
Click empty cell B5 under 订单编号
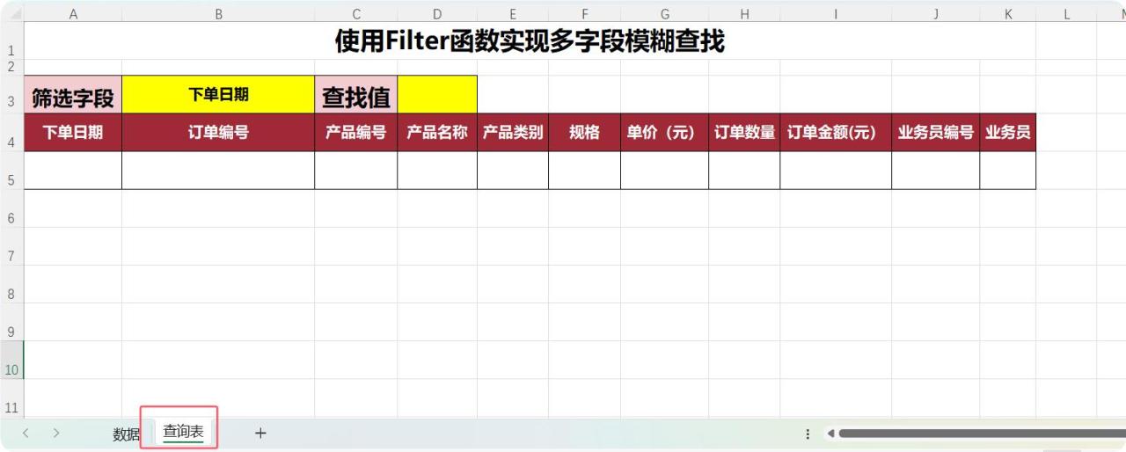pos(218,171)
